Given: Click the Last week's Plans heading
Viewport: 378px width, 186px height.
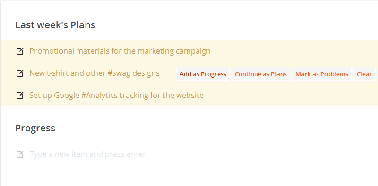Looking at the screenshot, I should coord(55,25).
